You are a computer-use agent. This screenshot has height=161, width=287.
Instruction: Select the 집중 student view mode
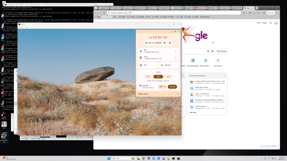tap(158, 77)
